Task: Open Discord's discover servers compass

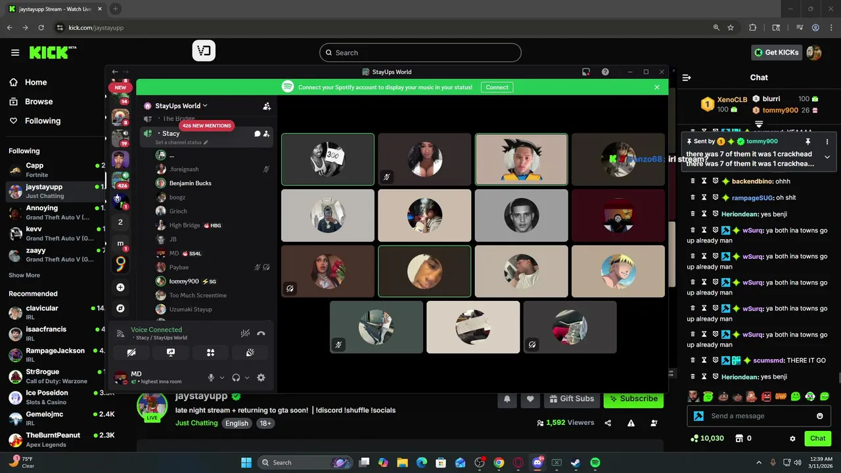Action: pyautogui.click(x=120, y=308)
